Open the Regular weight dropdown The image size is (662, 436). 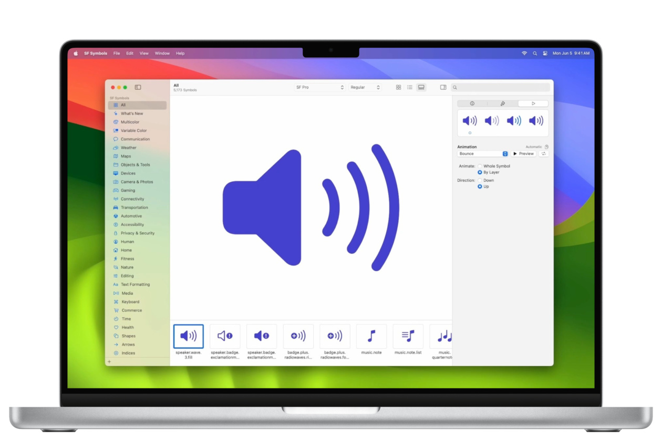(365, 87)
